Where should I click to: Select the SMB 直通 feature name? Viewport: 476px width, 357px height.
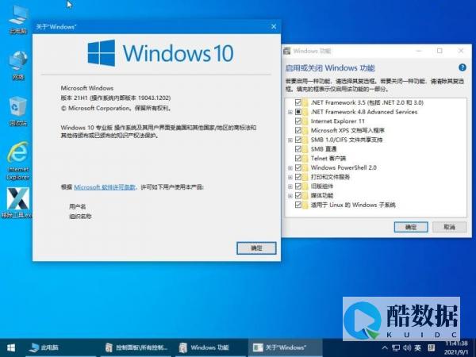click(x=324, y=149)
